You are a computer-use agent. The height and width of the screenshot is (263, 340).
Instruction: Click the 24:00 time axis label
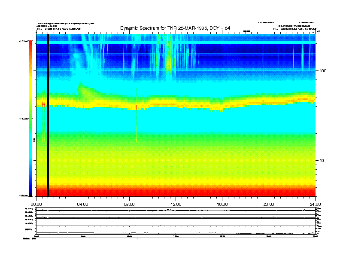point(315,204)
